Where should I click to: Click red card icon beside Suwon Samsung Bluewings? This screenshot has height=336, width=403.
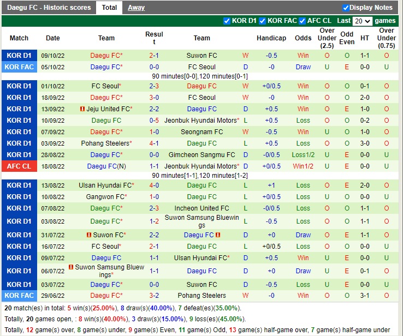(x=71, y=267)
